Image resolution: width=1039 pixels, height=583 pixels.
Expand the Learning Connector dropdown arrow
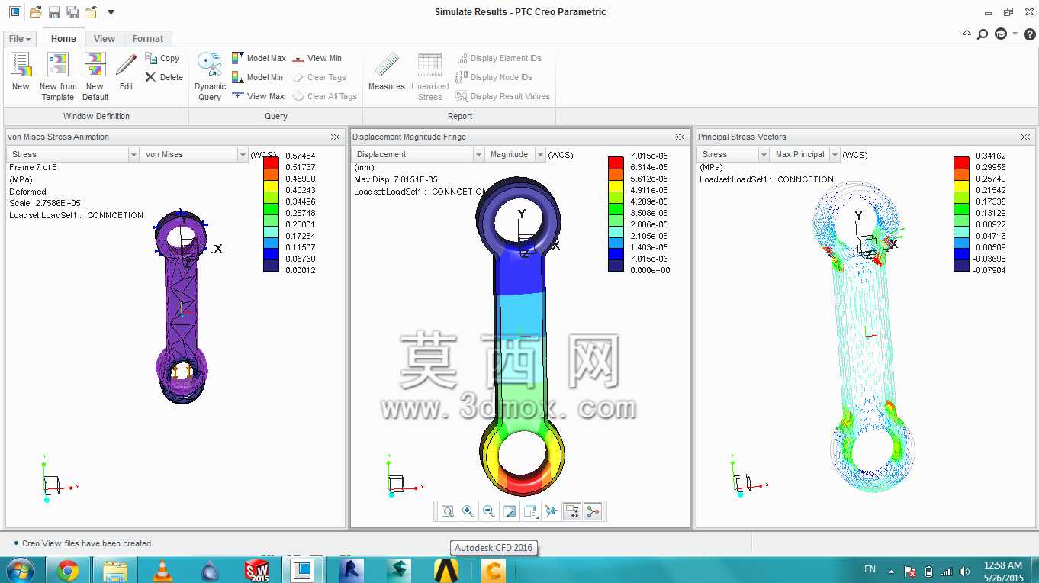coord(1015,34)
